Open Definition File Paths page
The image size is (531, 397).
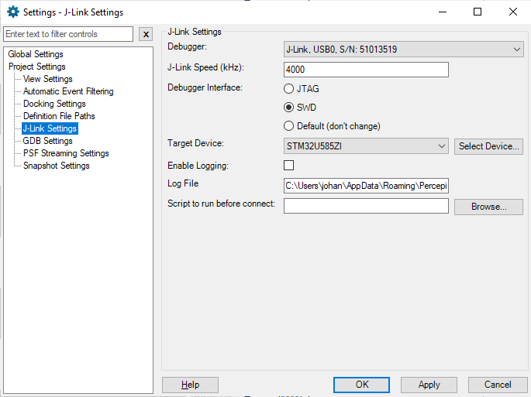click(59, 116)
